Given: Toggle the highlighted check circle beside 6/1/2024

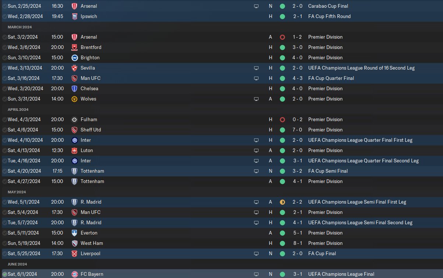Looking at the screenshot, I should tap(5, 274).
